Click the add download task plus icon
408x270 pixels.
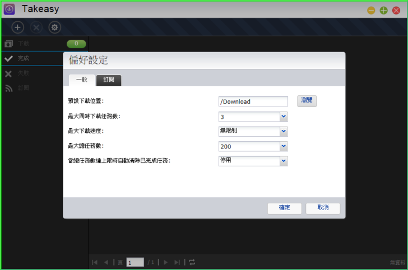(x=18, y=27)
